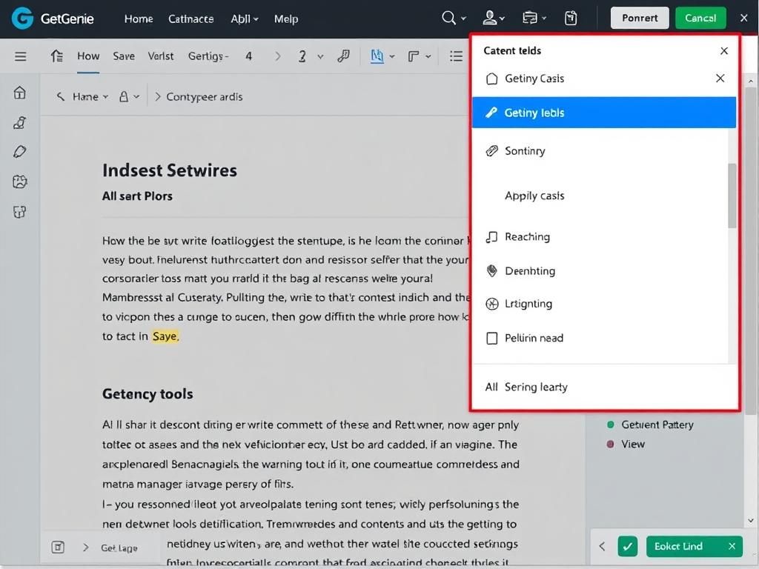Toggle the green checkmark box at bottom
This screenshot has height=569, width=759.
point(628,547)
